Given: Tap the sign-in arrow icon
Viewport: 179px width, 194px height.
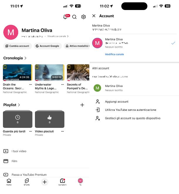Looking at the screenshot, I should click(98, 110).
